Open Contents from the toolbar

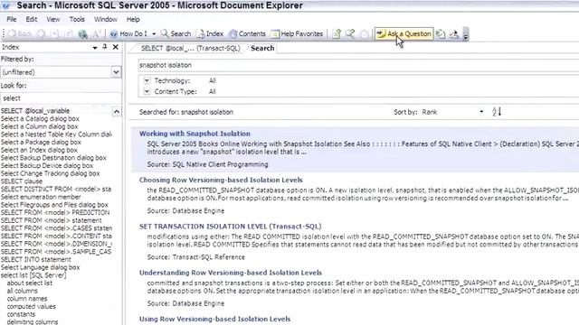pyautogui.click(x=247, y=34)
